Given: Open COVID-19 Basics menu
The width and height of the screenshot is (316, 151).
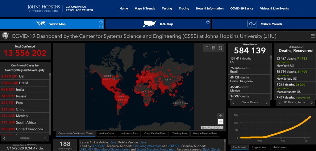Looking at the screenshot, I should coord(242,8).
